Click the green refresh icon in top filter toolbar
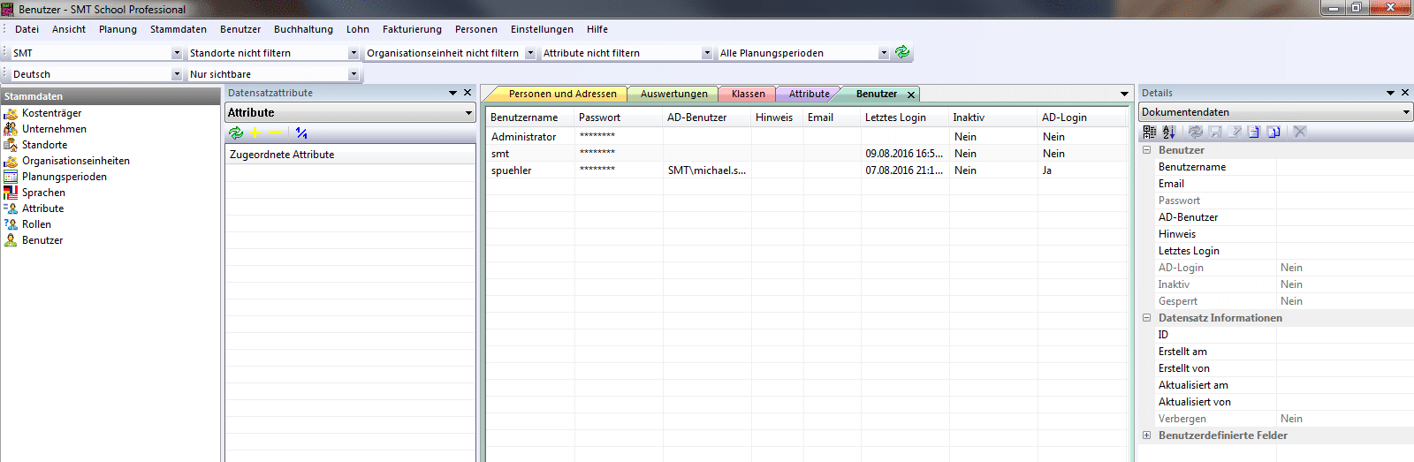The width and height of the screenshot is (1414, 462). point(901,52)
